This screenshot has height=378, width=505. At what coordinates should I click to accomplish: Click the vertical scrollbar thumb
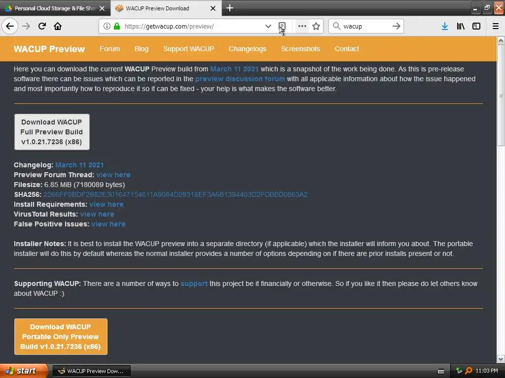[x=501, y=95]
